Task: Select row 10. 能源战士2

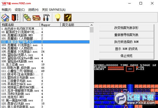Action: 45,32
